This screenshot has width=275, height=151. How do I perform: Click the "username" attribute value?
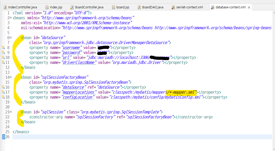[x=72, y=47]
